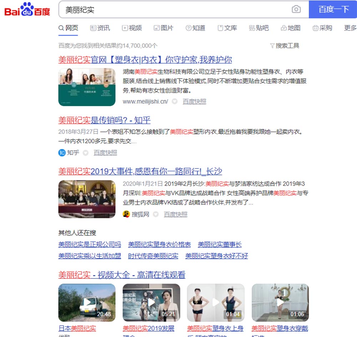Open the 美丽纪实官网 result thumbnail image
This screenshot has height=337, width=357.
point(87,87)
